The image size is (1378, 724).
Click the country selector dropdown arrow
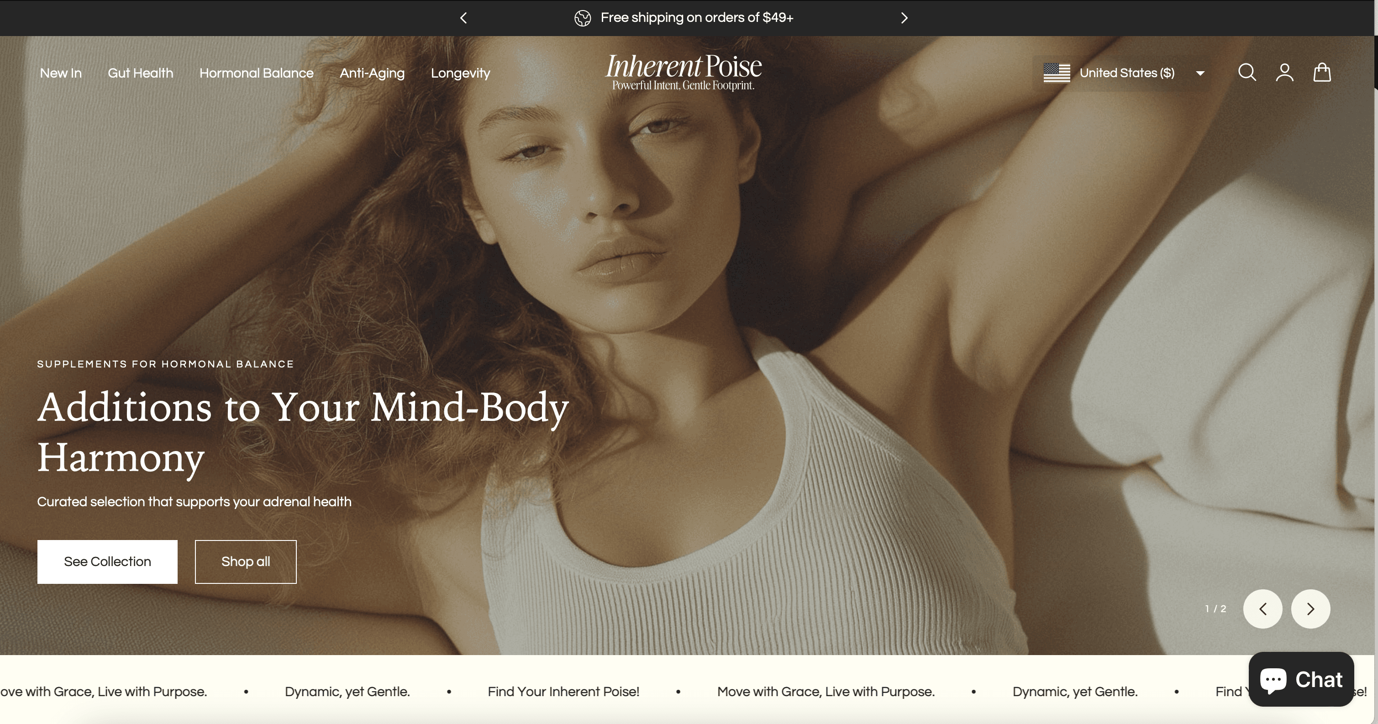(1200, 74)
